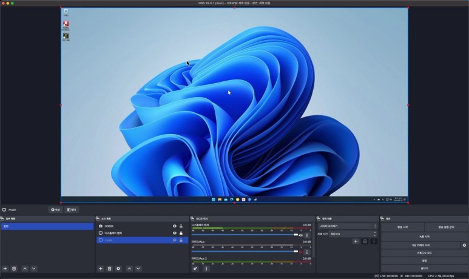Open advanced audio properties gears icon
This screenshot has height=279, width=469.
point(195,269)
